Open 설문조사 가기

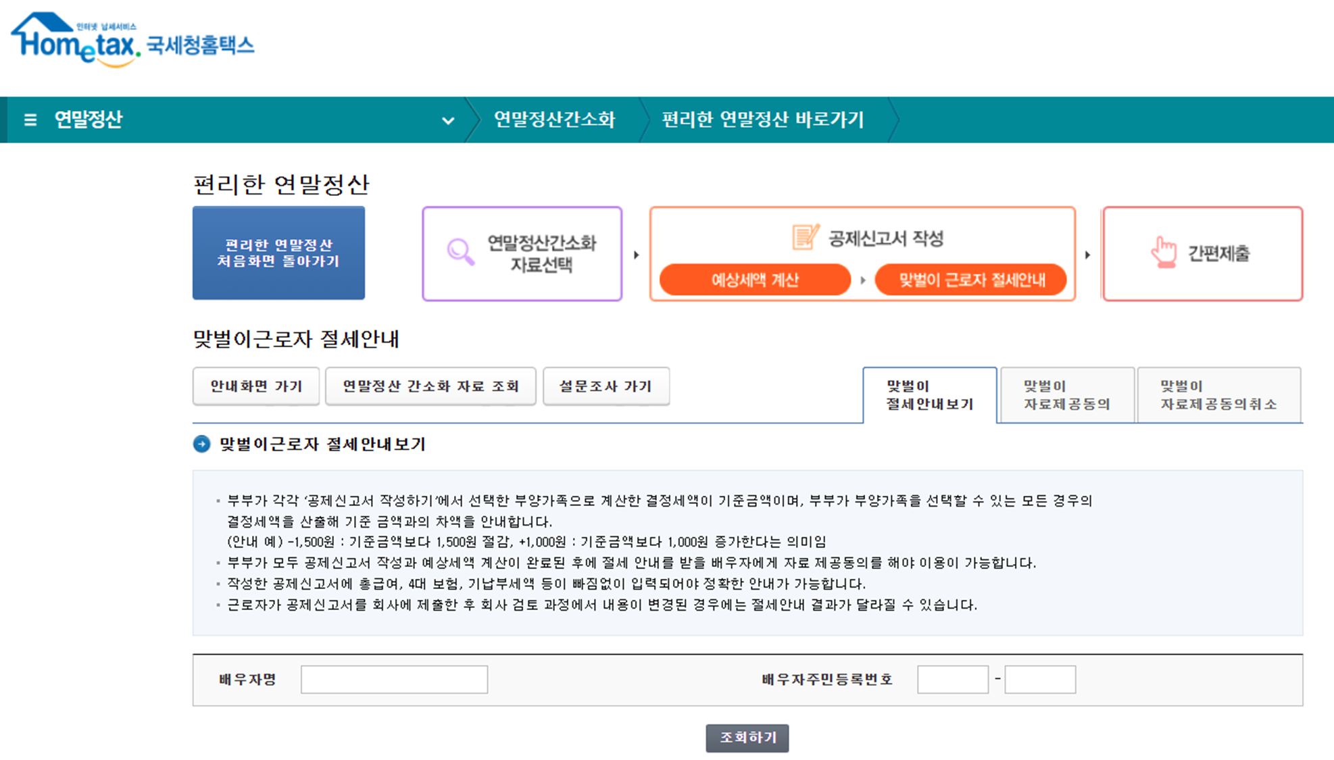tap(606, 386)
